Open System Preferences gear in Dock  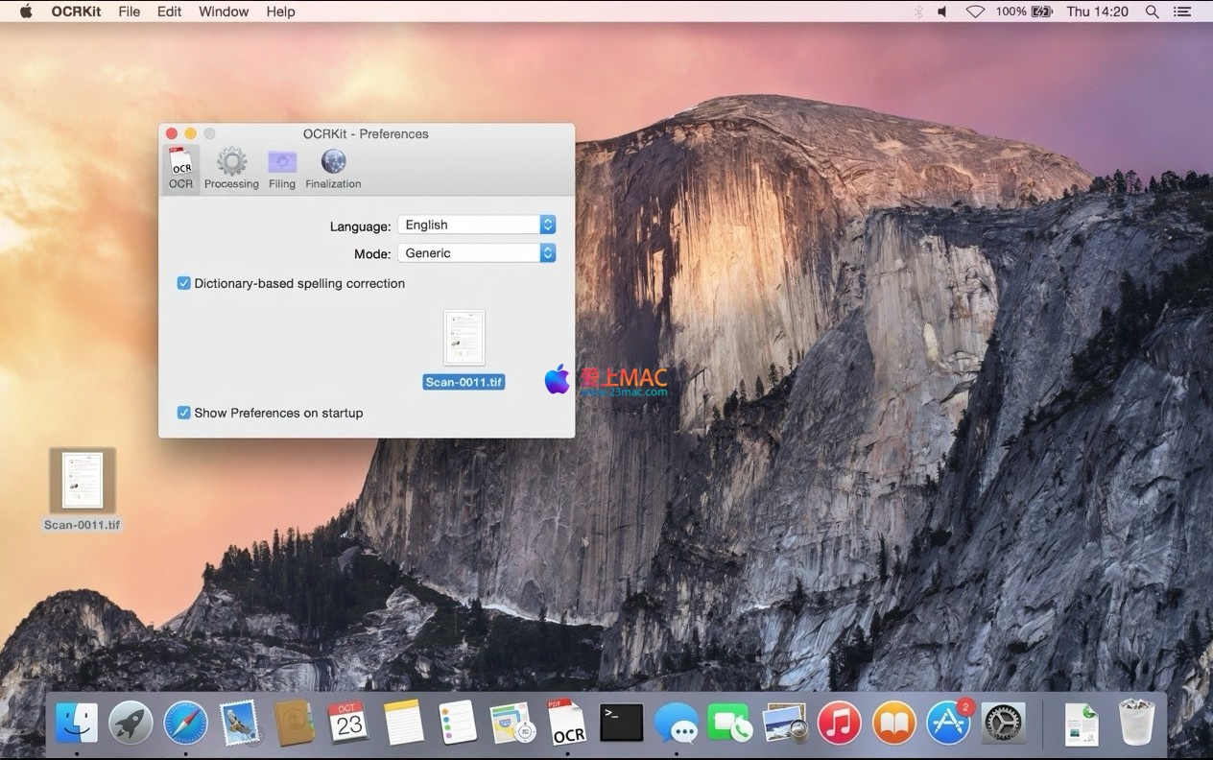pos(1004,723)
